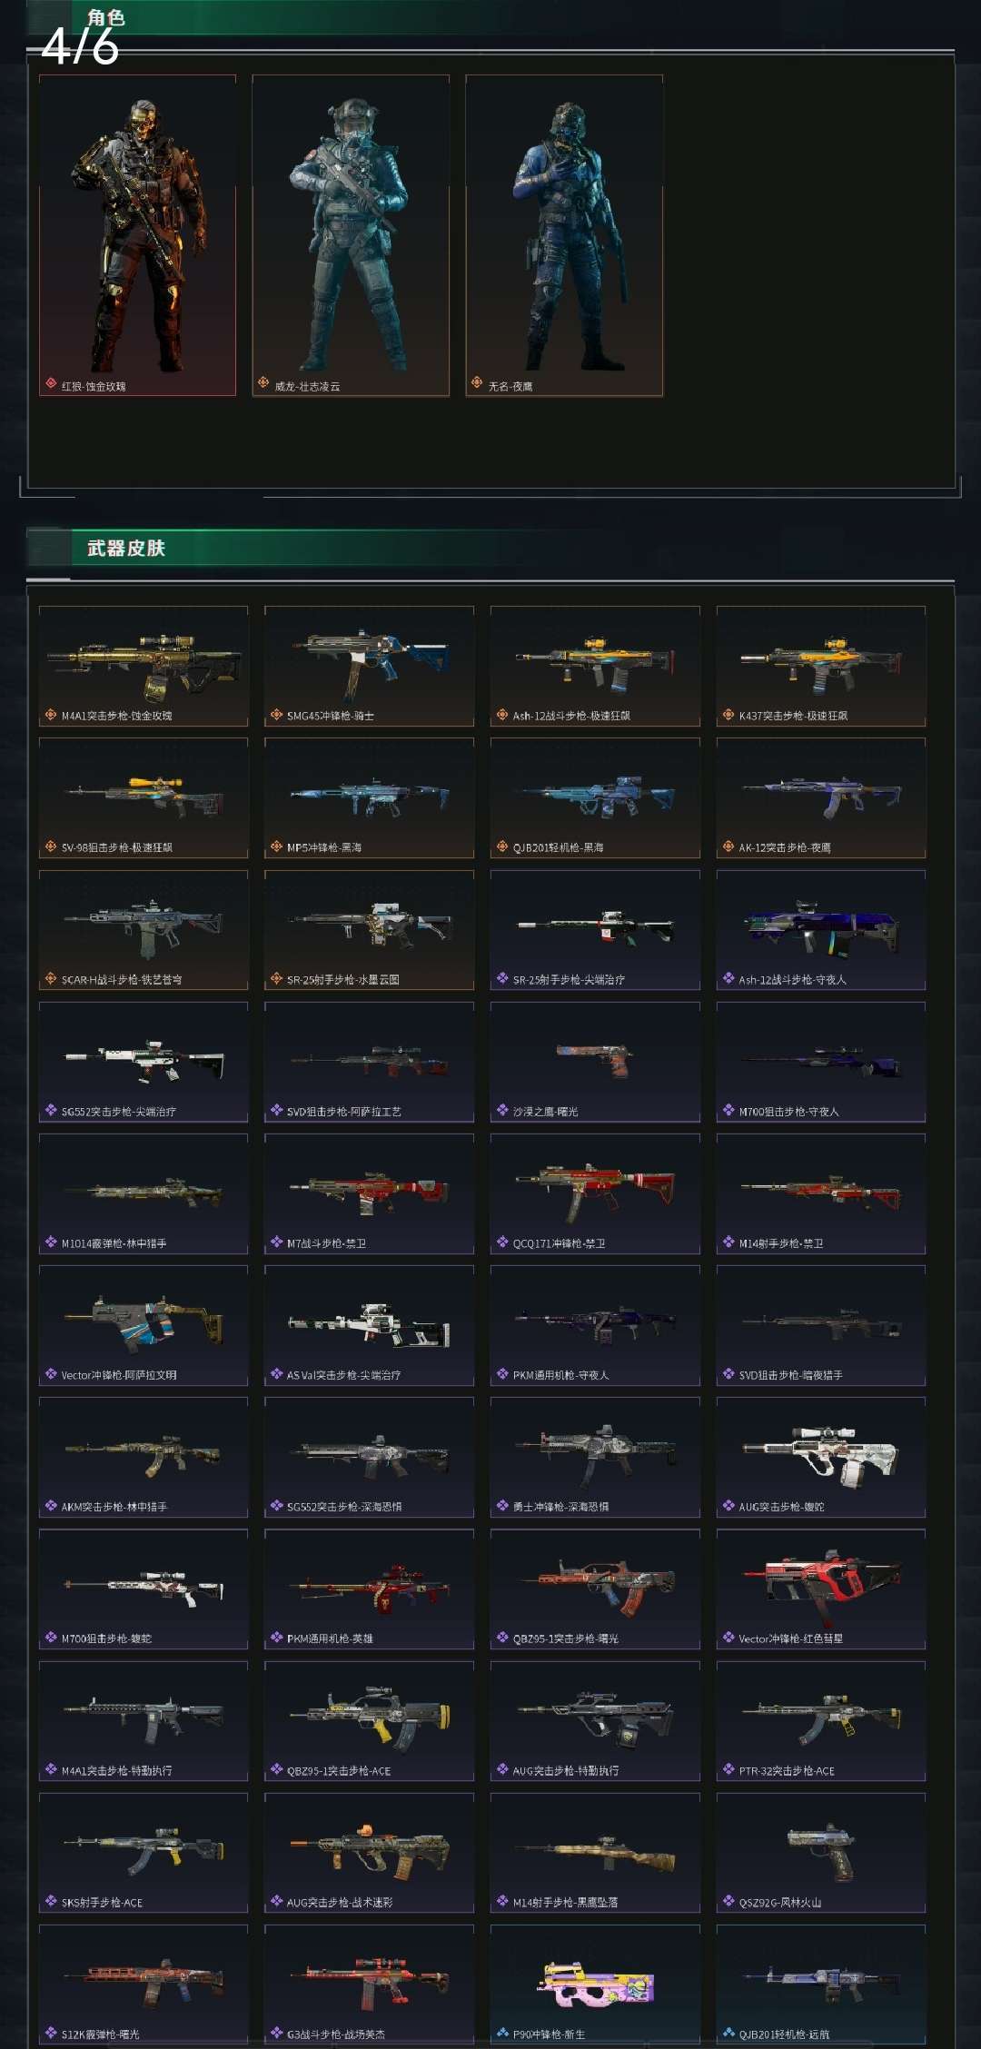Click the blue quality icon beside P90冲锋枪-新生
981x2049 pixels.
tap(502, 2033)
